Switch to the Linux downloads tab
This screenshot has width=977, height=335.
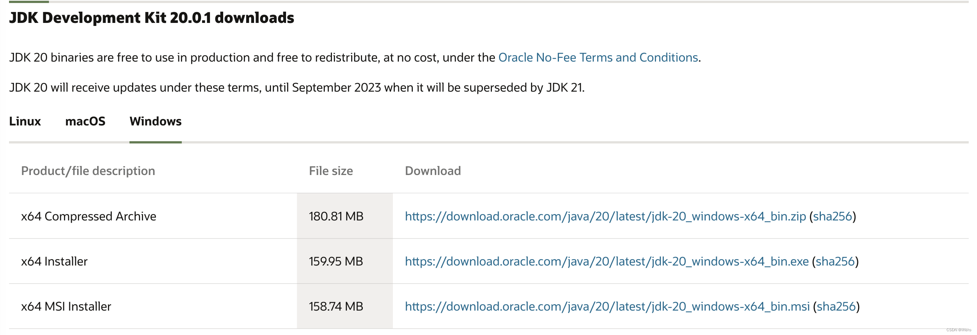coord(25,122)
